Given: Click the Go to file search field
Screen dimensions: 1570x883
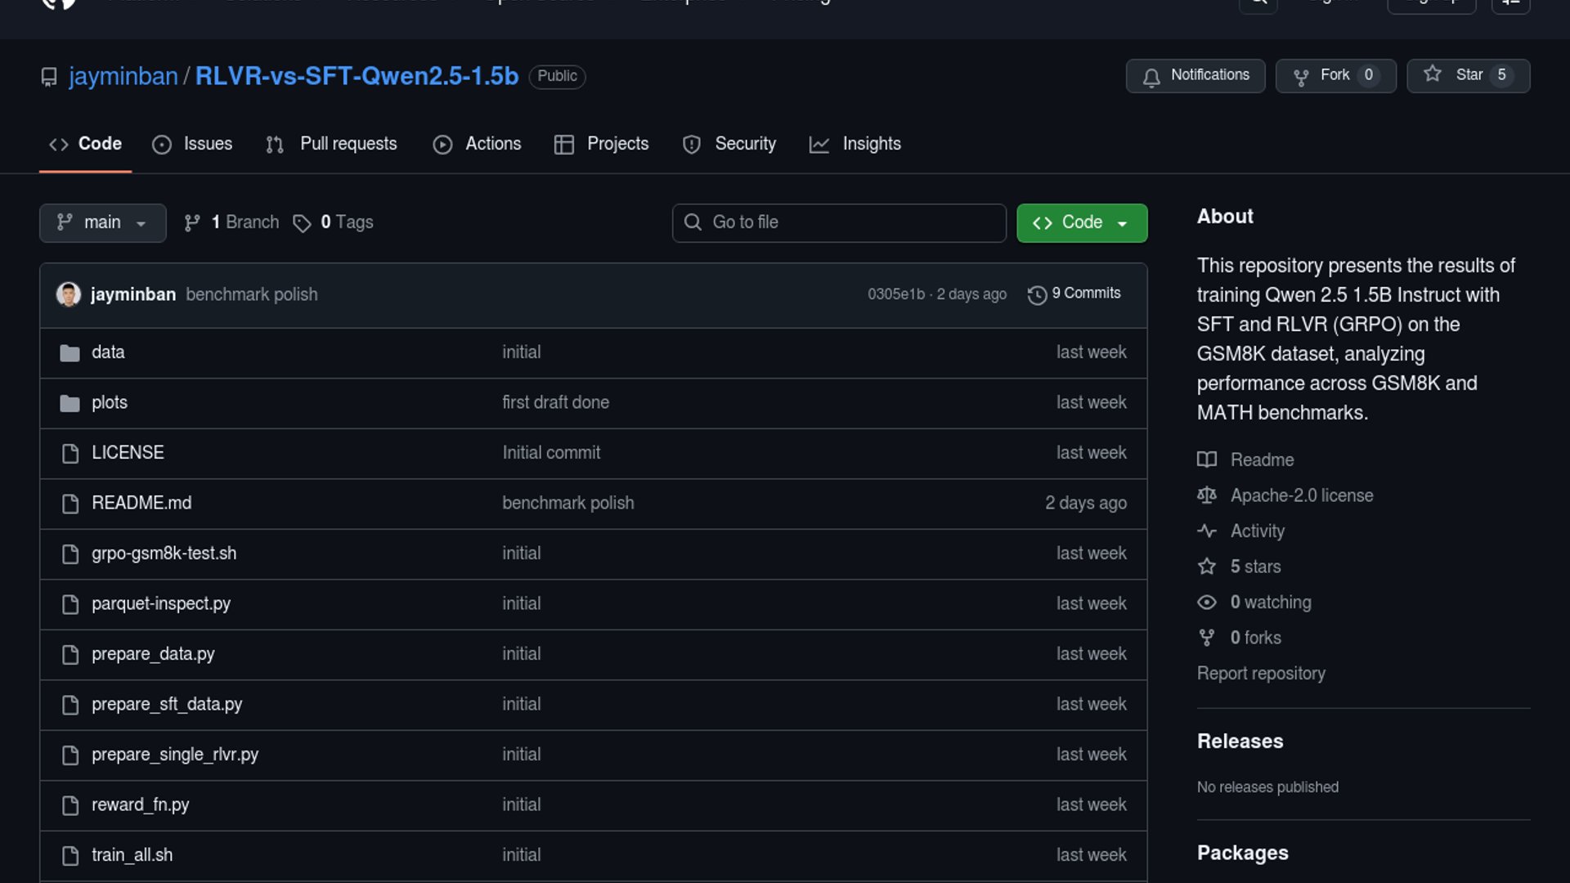Looking at the screenshot, I should (839, 223).
